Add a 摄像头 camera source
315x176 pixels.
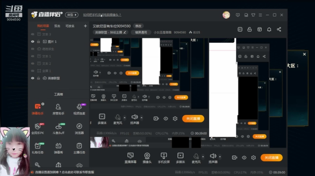(147, 158)
